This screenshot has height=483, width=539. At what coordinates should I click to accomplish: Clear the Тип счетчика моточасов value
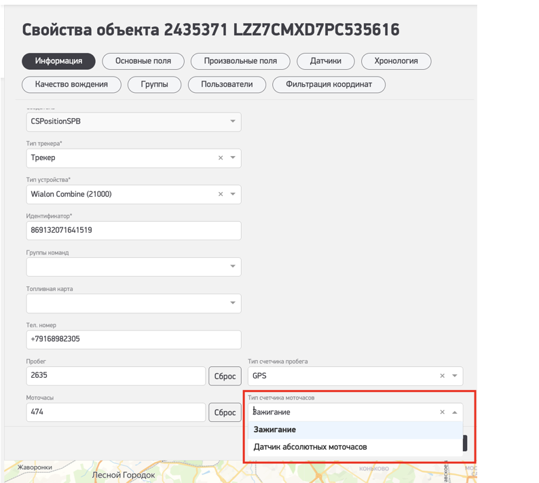click(442, 412)
